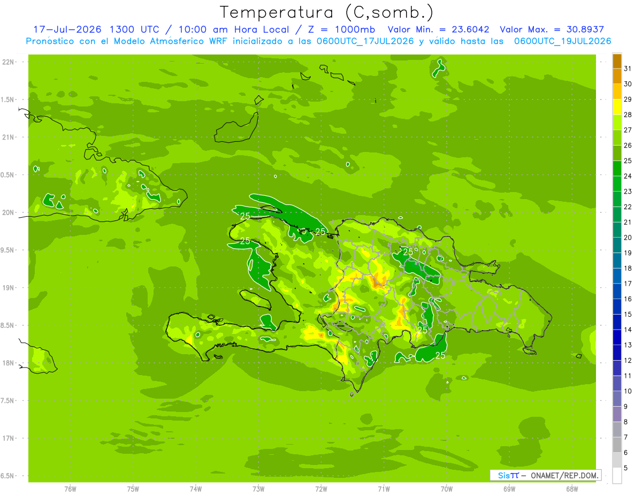642x496 pixels.
Task: Click the 19N latitude axis label
Action: (x=9, y=288)
